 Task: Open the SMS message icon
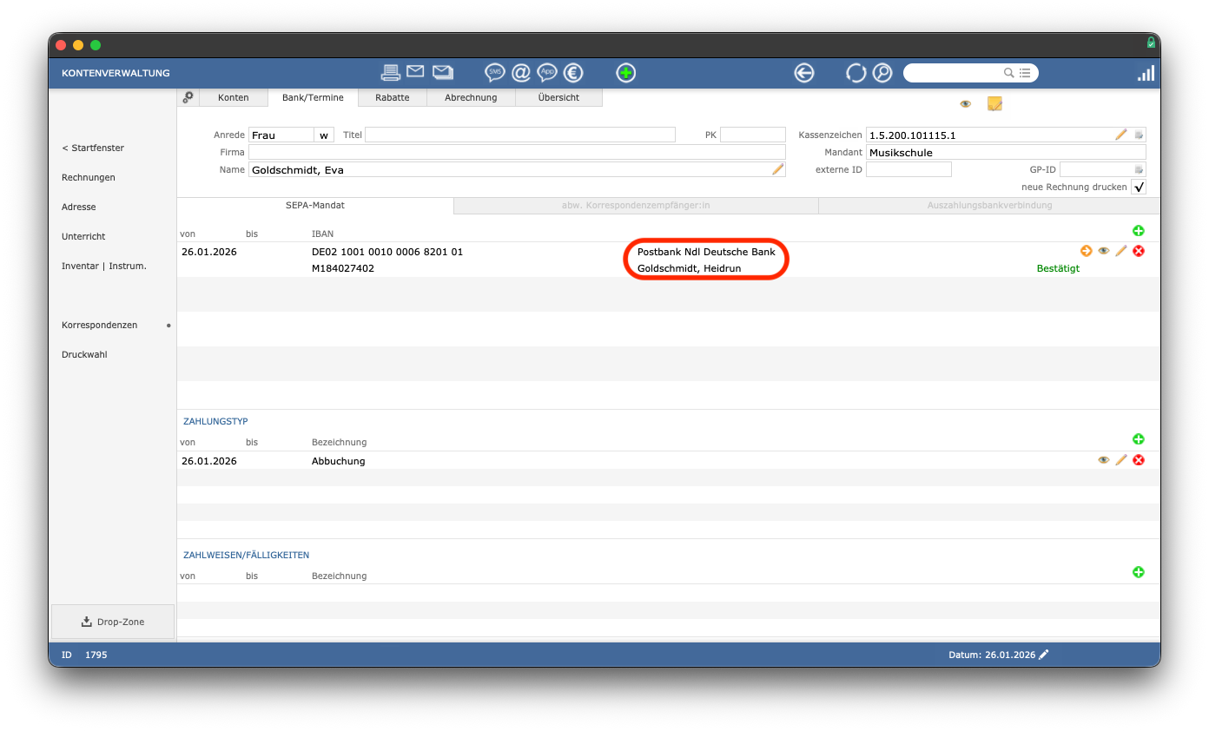pos(495,73)
